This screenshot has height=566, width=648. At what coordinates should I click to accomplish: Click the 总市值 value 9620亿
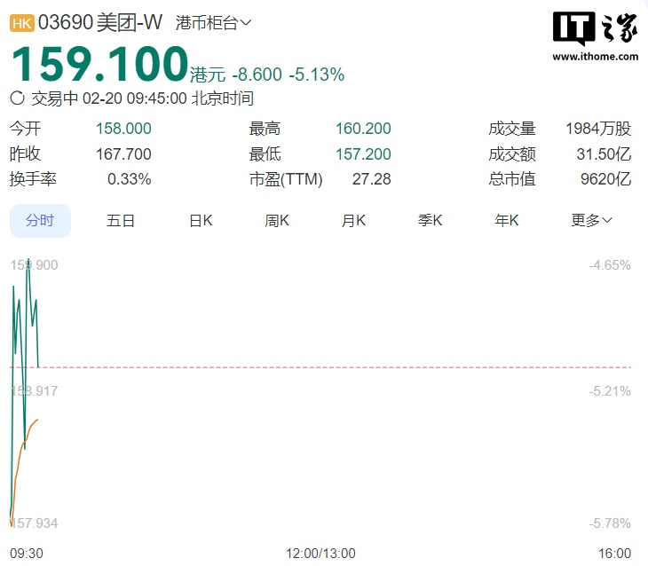point(606,179)
